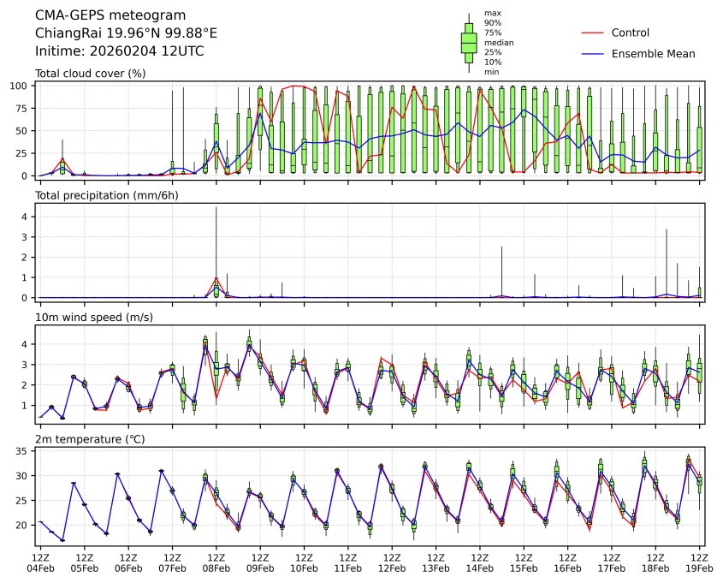Click the 12Z 15Feb axis label
The image size is (723, 583).
pos(524,562)
